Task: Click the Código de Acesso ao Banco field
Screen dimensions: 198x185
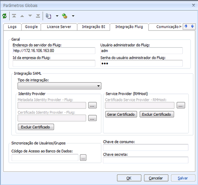Action: (45, 158)
